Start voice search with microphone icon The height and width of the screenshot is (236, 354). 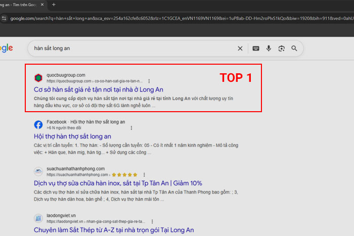[x=269, y=49]
